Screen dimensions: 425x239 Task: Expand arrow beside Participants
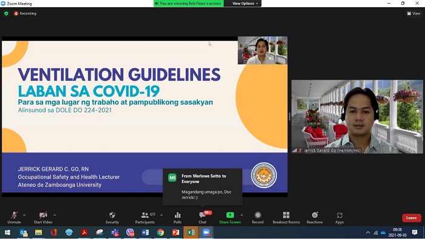pyautogui.click(x=161, y=215)
